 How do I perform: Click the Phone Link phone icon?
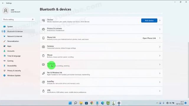pyautogui.click(x=43, y=38)
